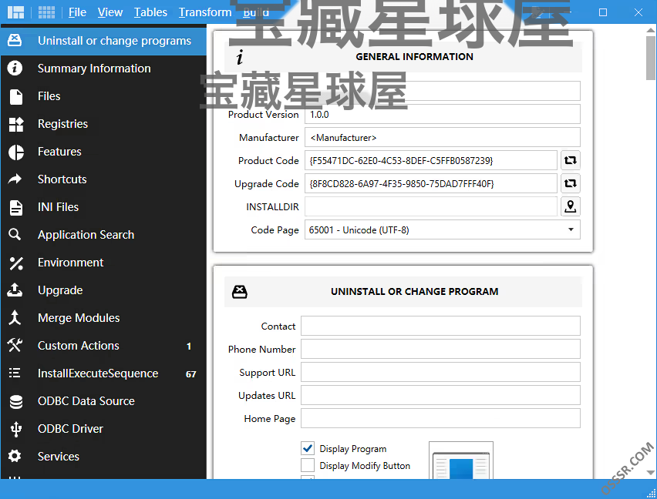
Task: Click the ODBC Driver USB icon
Action: [x=16, y=429]
